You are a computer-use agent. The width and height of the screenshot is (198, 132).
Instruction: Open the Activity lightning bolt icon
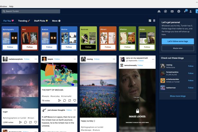185,11
